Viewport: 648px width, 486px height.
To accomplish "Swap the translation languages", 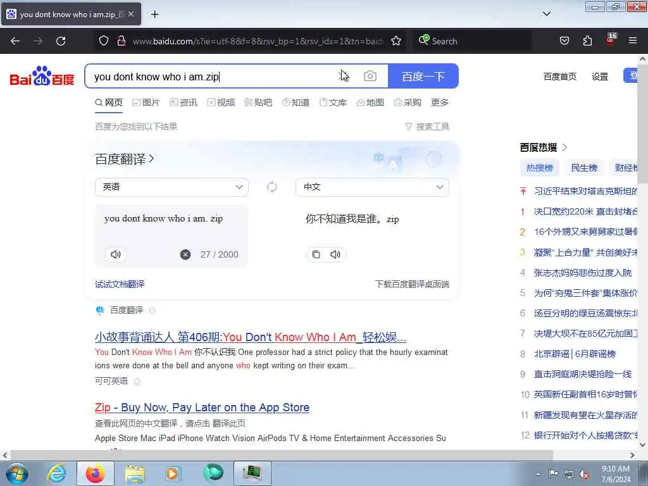I will coord(272,187).
